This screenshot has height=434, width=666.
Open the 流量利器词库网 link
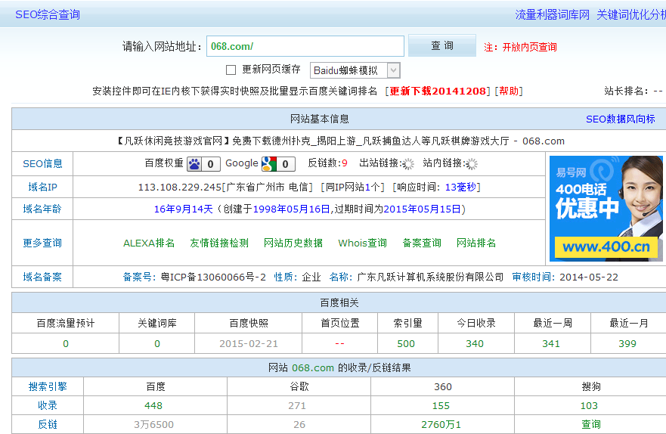point(552,15)
